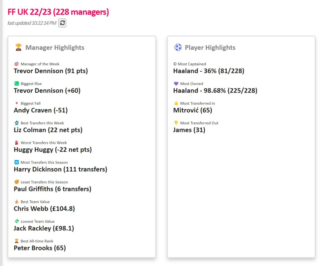Click the trophy icon next to Manager Highlights

[19, 48]
